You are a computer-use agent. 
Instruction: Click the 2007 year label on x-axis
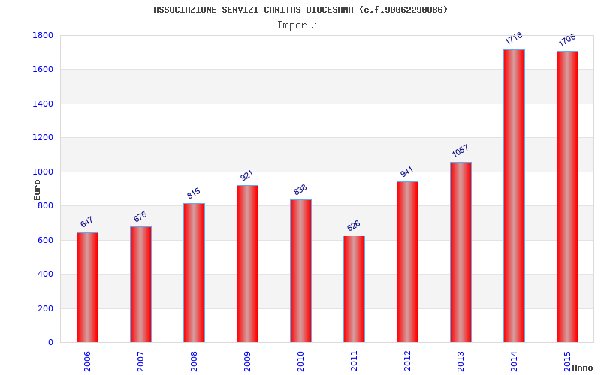tap(140, 361)
